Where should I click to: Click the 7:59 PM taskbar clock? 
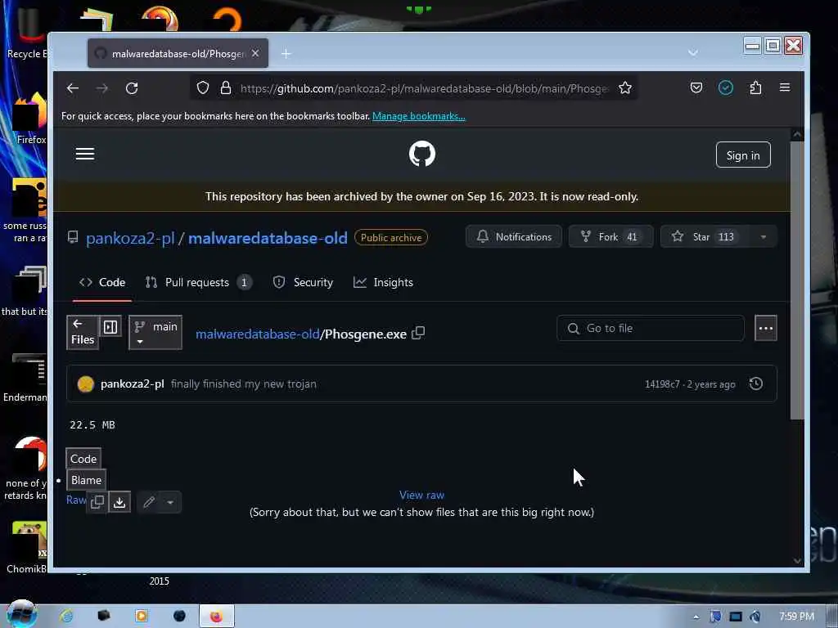click(796, 617)
